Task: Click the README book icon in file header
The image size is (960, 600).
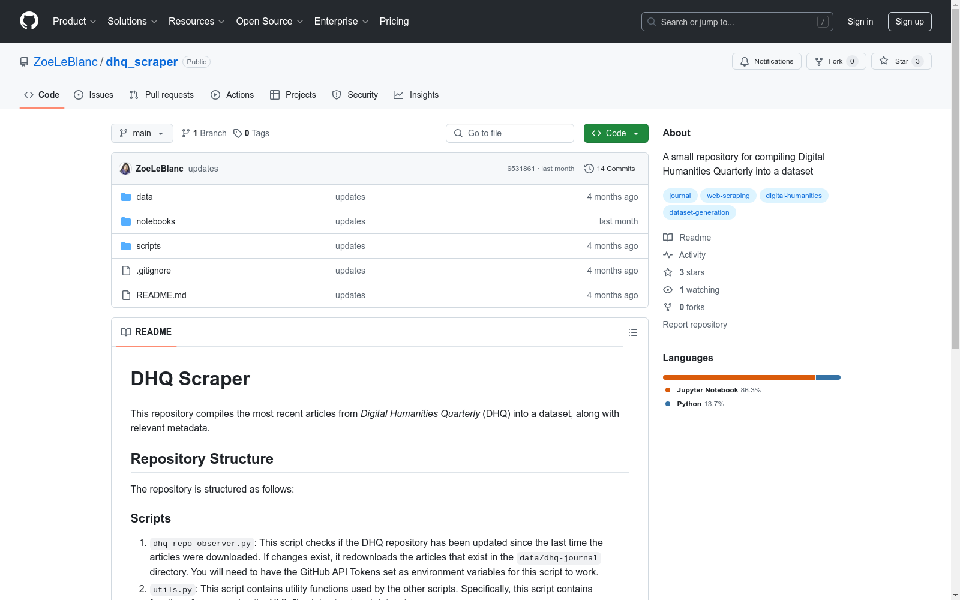Action: coord(126,332)
